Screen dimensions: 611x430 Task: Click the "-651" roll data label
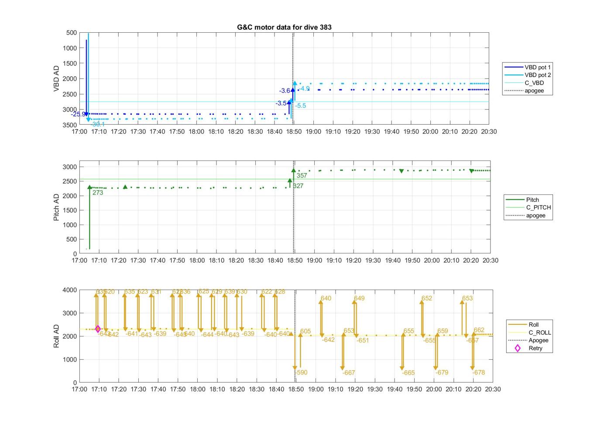(362, 341)
